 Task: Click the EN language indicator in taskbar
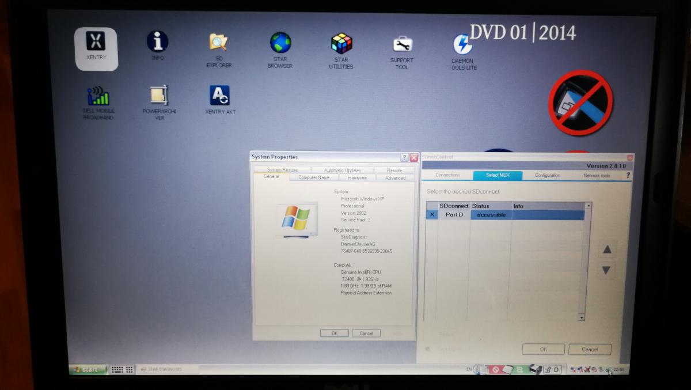pyautogui.click(x=469, y=369)
